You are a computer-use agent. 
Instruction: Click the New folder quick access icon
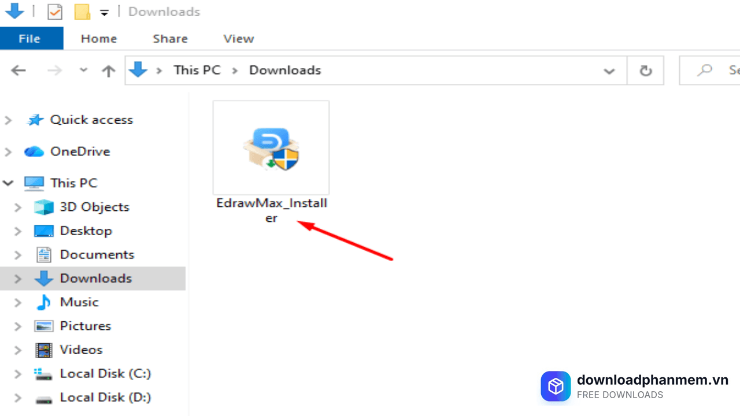click(83, 12)
